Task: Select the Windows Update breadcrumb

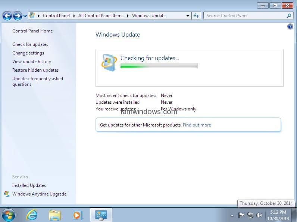Action: 149,16
